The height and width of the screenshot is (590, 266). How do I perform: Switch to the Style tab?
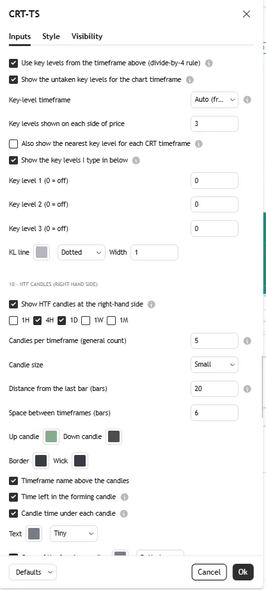tap(51, 36)
